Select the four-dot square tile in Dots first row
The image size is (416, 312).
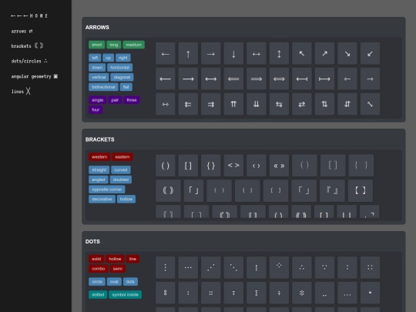[x=370, y=267]
